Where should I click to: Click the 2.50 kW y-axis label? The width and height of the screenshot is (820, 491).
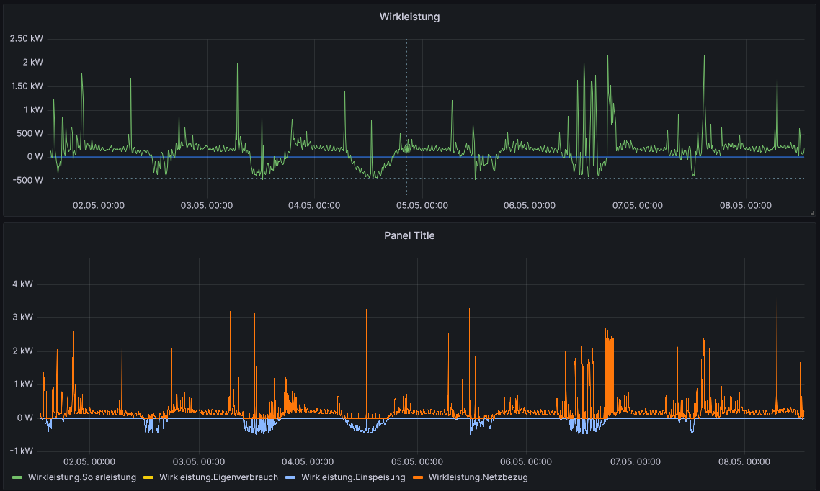click(27, 39)
